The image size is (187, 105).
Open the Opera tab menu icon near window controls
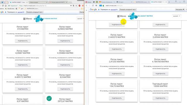click(x=176, y=1)
